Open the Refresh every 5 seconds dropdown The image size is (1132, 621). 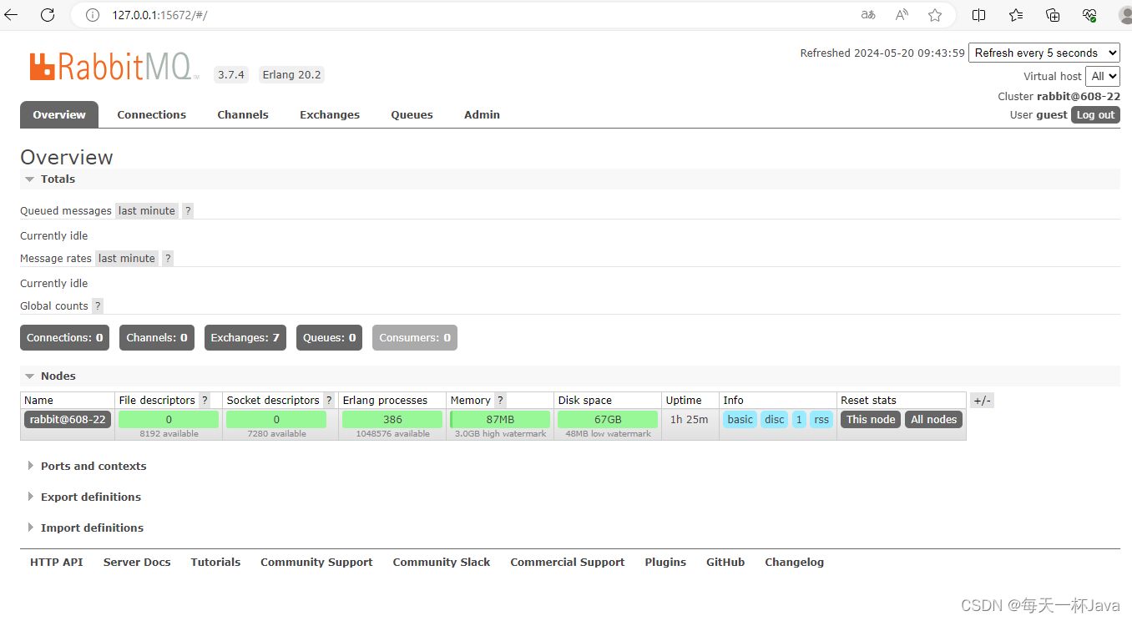click(1044, 52)
